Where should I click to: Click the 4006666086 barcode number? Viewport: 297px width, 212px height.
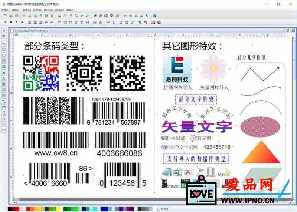coord(119,153)
